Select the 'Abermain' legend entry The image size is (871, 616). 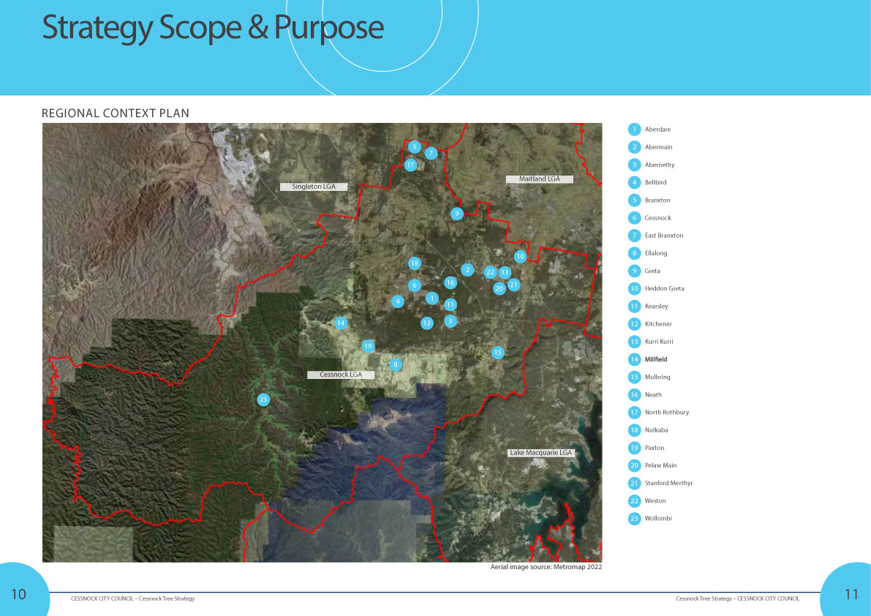(658, 147)
